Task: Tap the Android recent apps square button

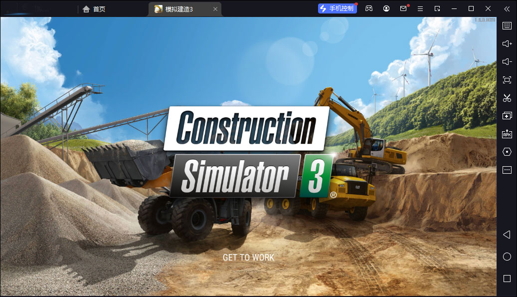Action: [507, 279]
